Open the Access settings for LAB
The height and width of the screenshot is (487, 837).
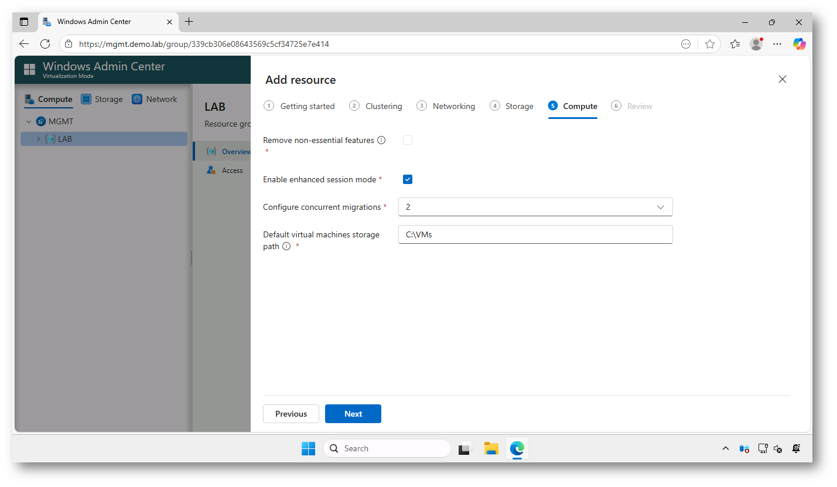(x=211, y=170)
